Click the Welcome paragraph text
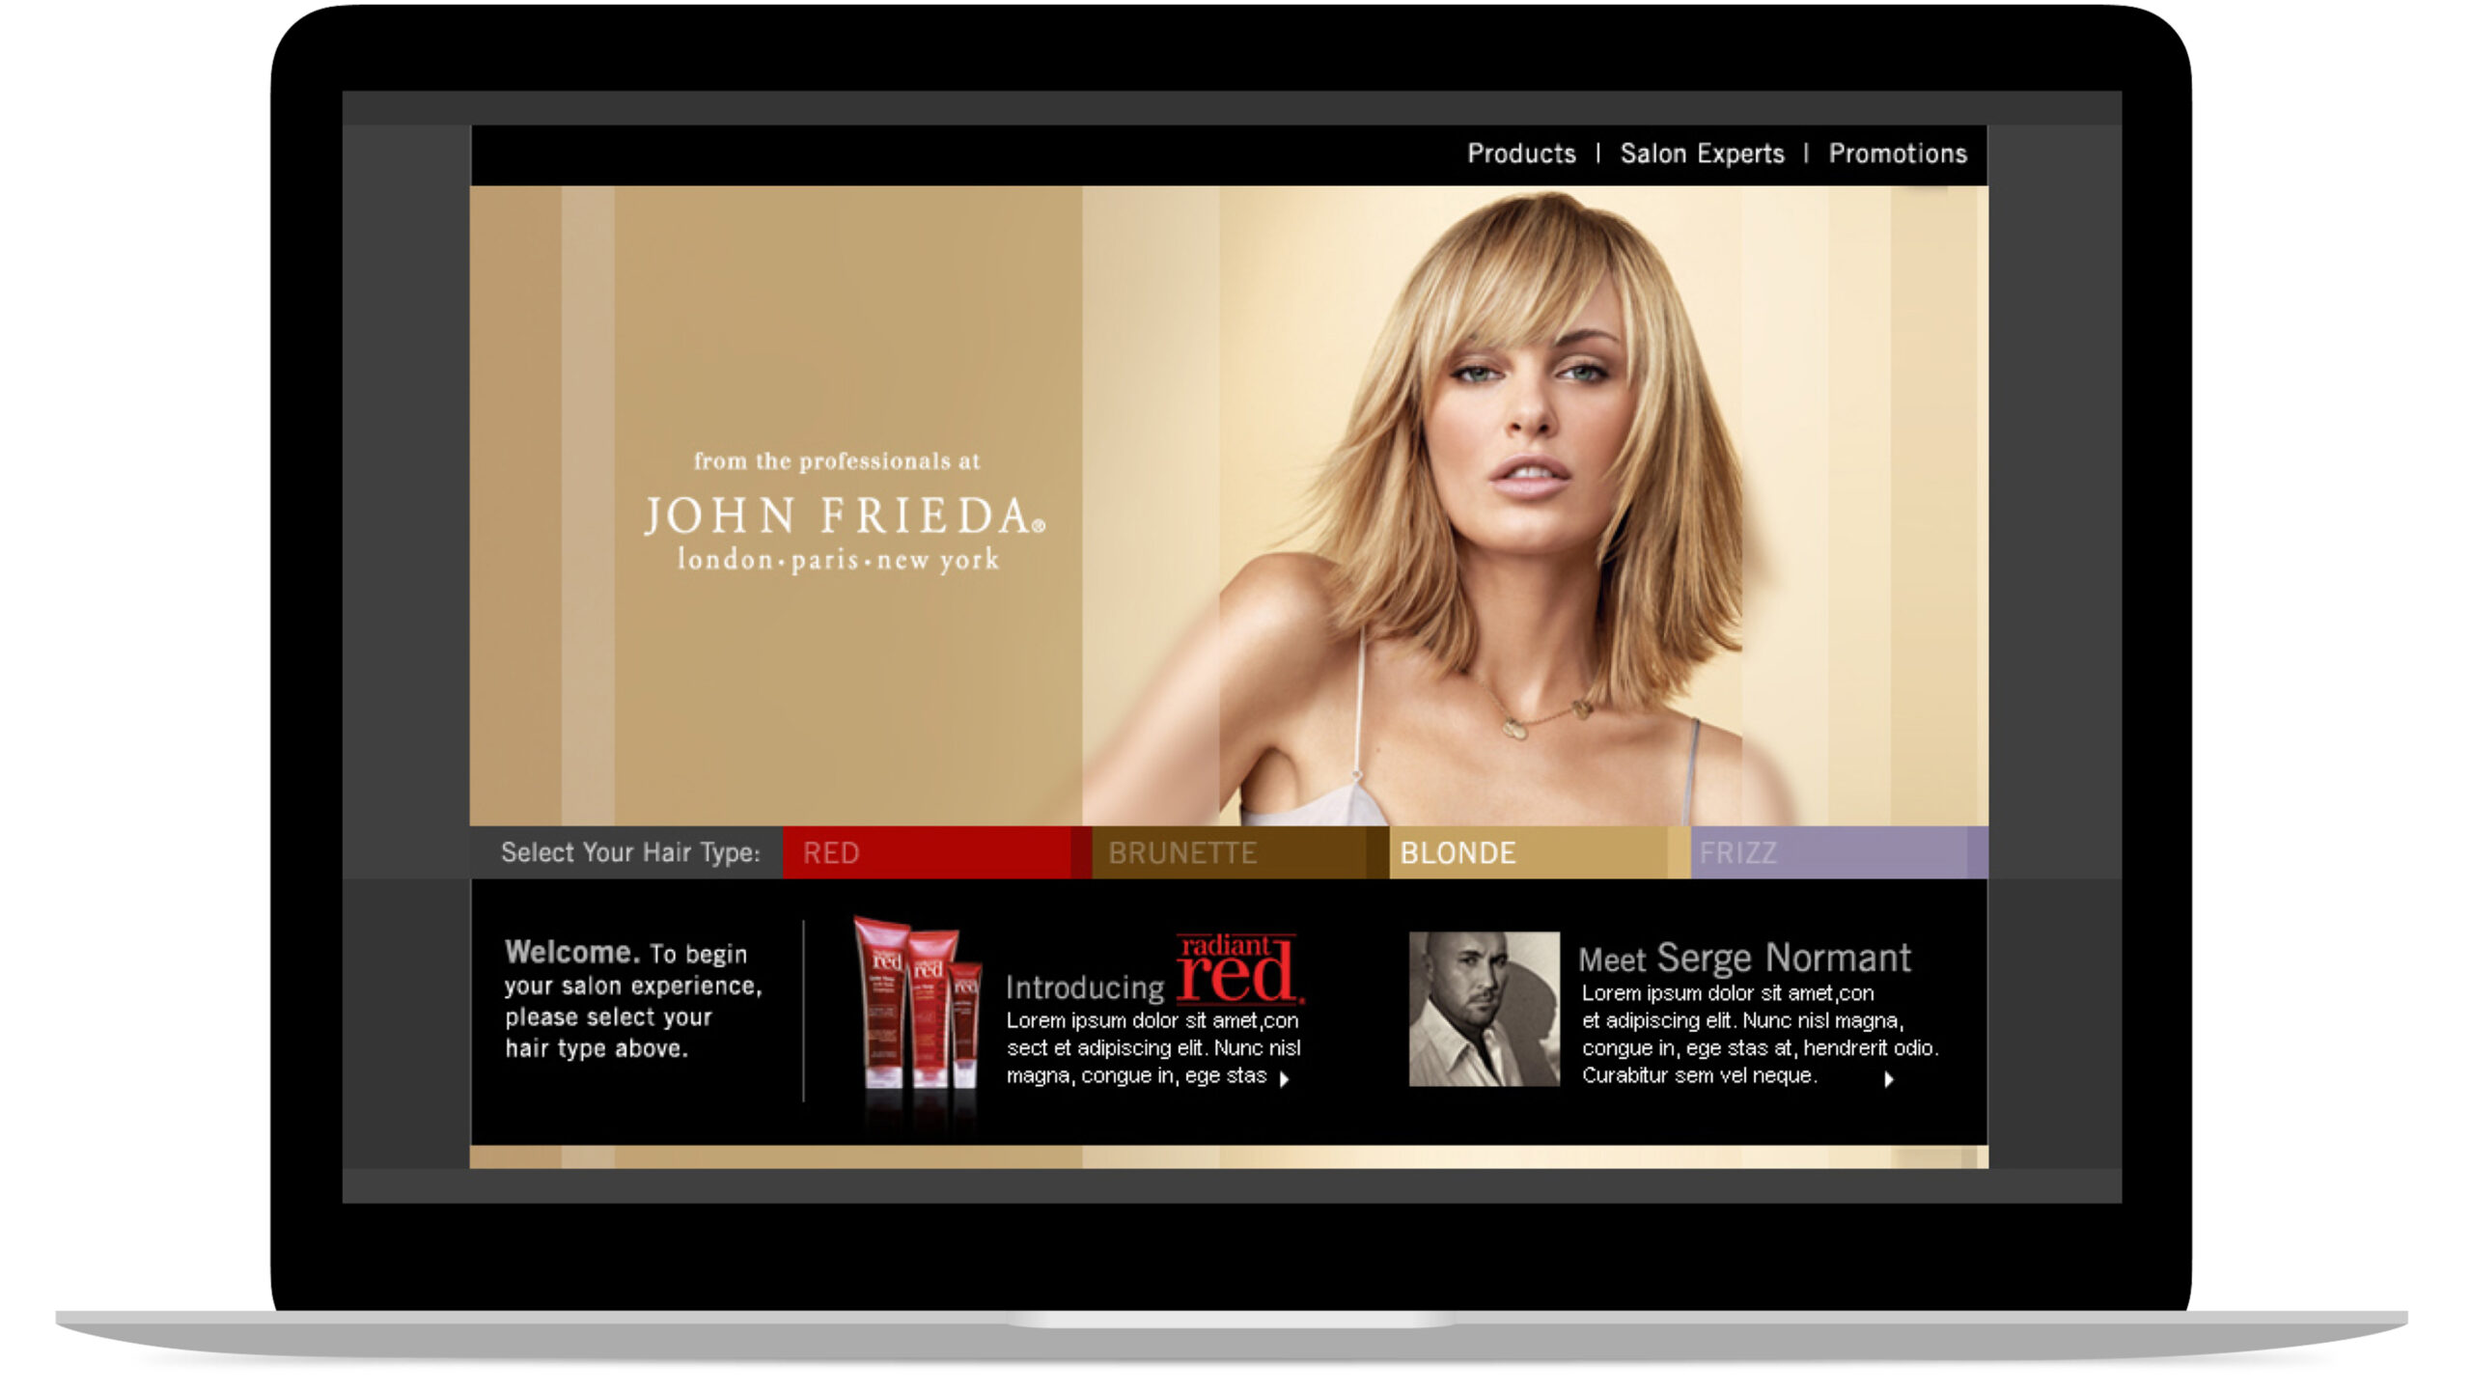The height and width of the screenshot is (1390, 2471). [x=633, y=1000]
